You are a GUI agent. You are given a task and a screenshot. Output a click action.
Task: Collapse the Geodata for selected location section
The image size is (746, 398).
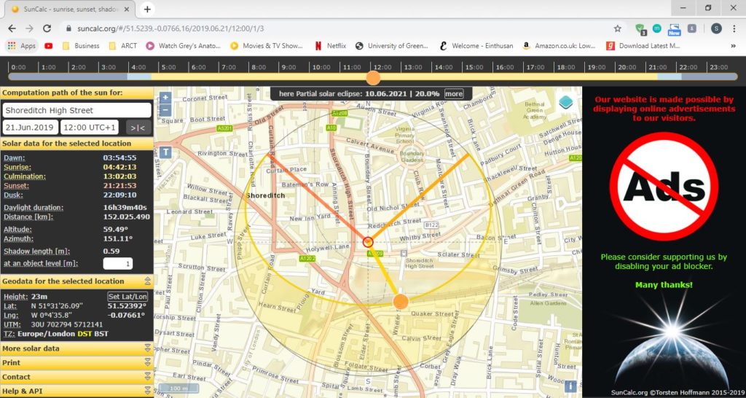(147, 281)
